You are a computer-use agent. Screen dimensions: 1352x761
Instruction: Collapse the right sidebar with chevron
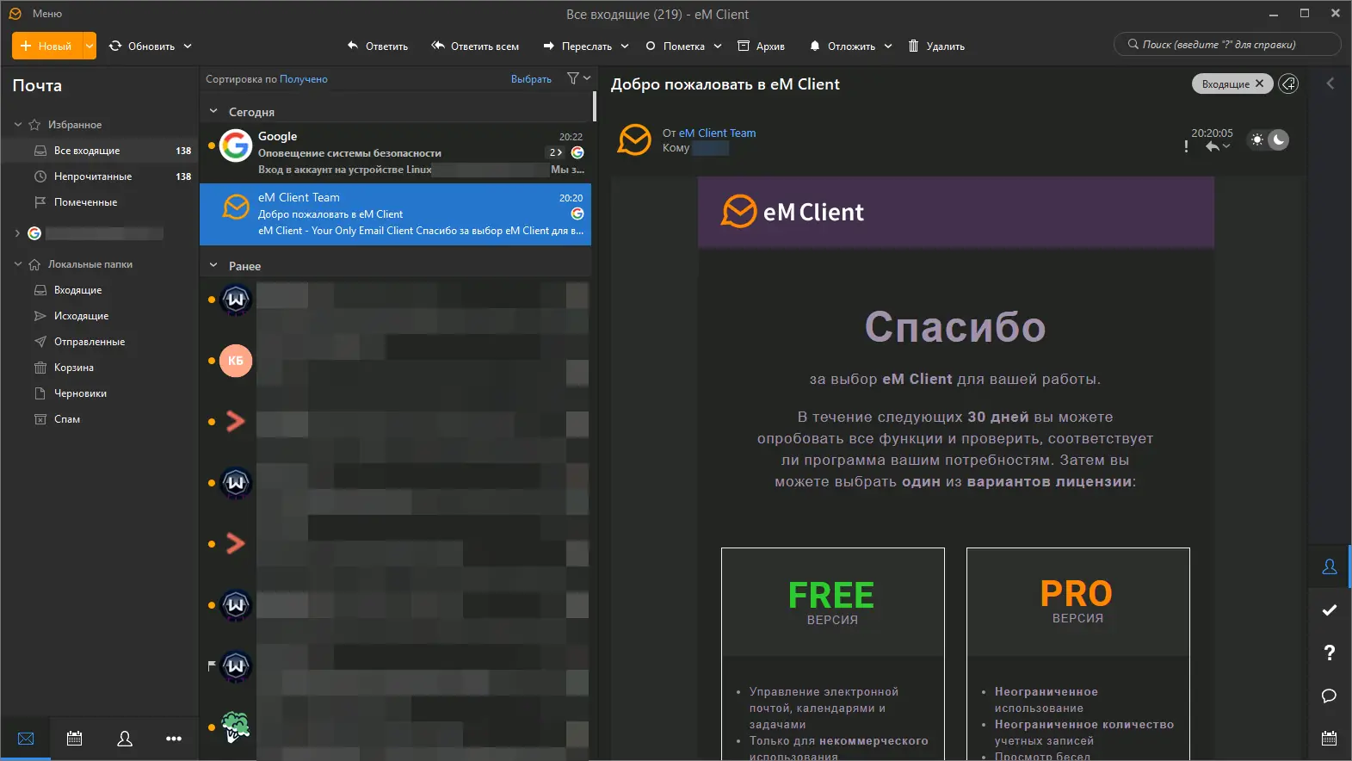pyautogui.click(x=1330, y=84)
